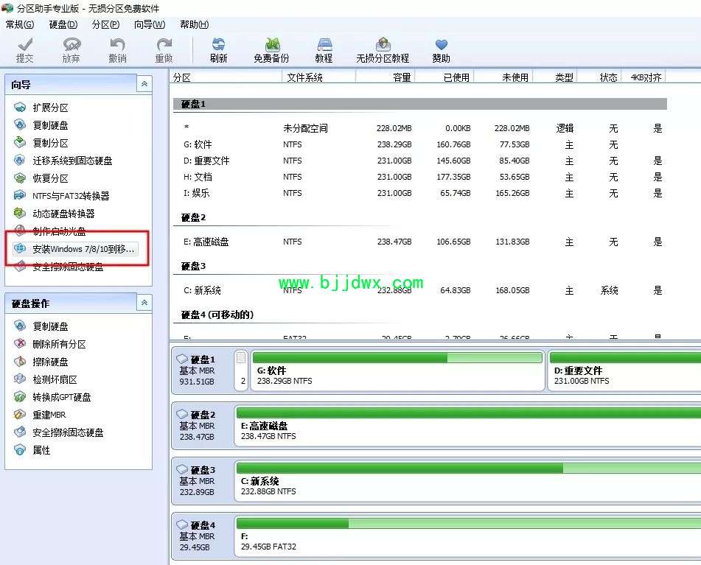Sort by the 4KB对齐 column header
701x565 pixels.
pos(644,77)
